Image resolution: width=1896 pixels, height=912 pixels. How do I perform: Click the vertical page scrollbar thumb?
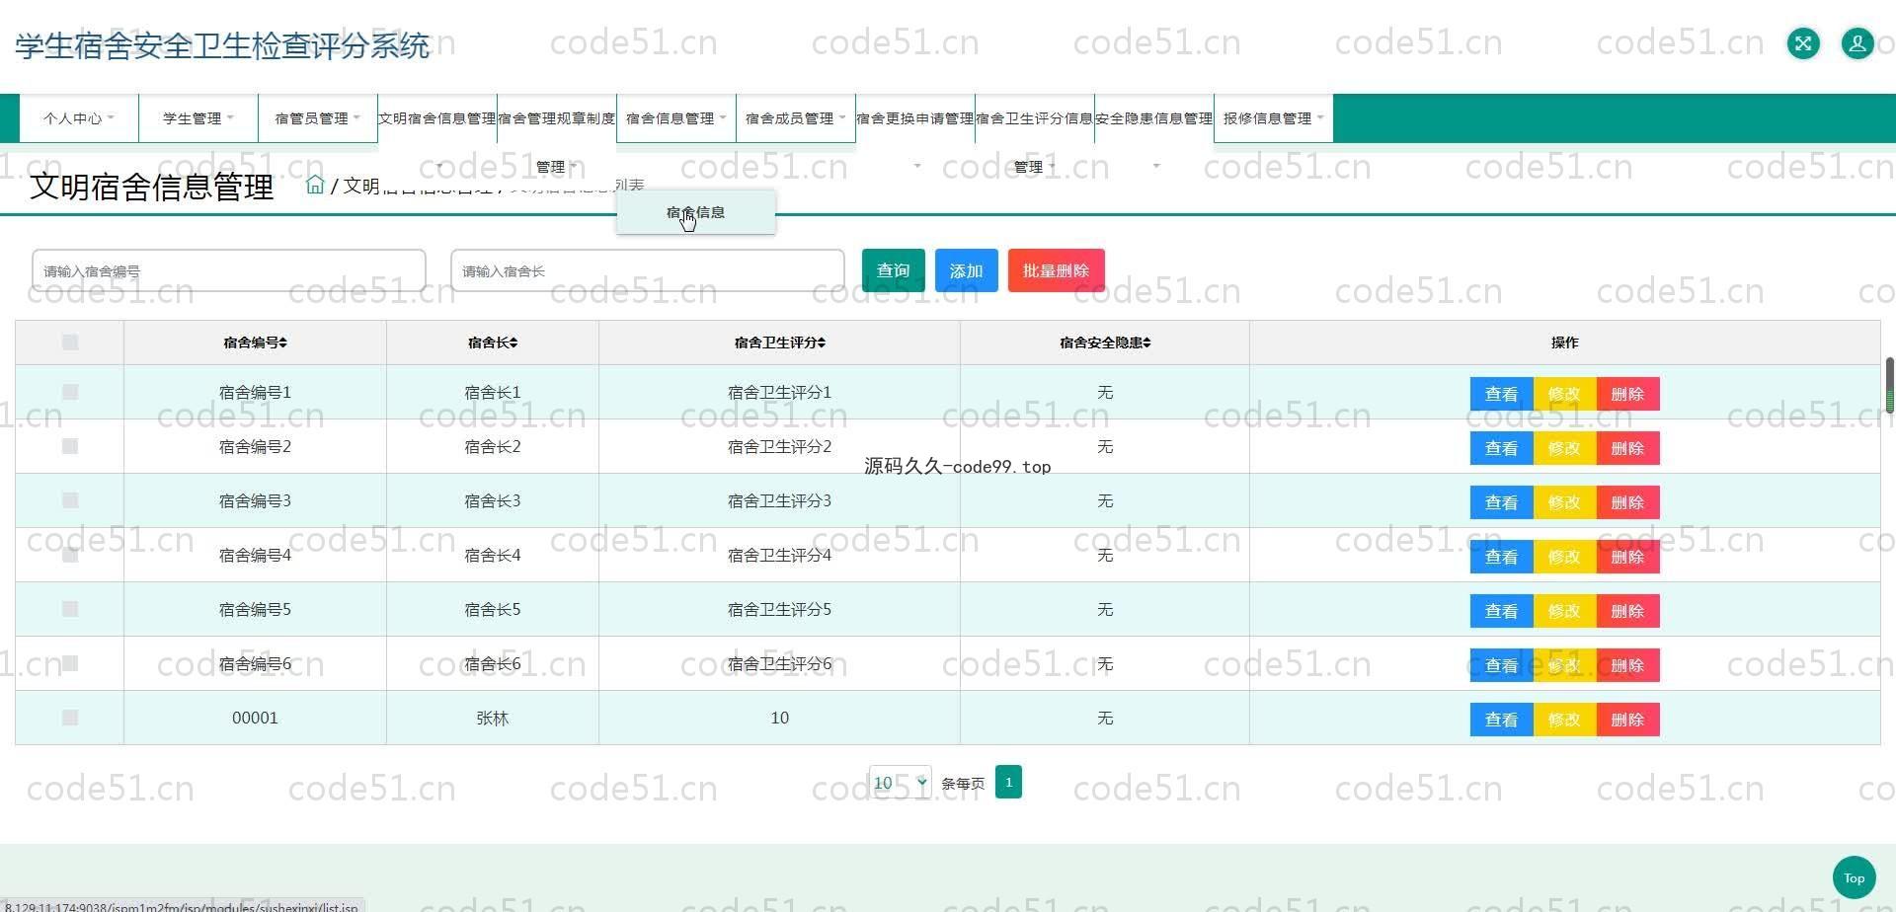pyautogui.click(x=1890, y=385)
